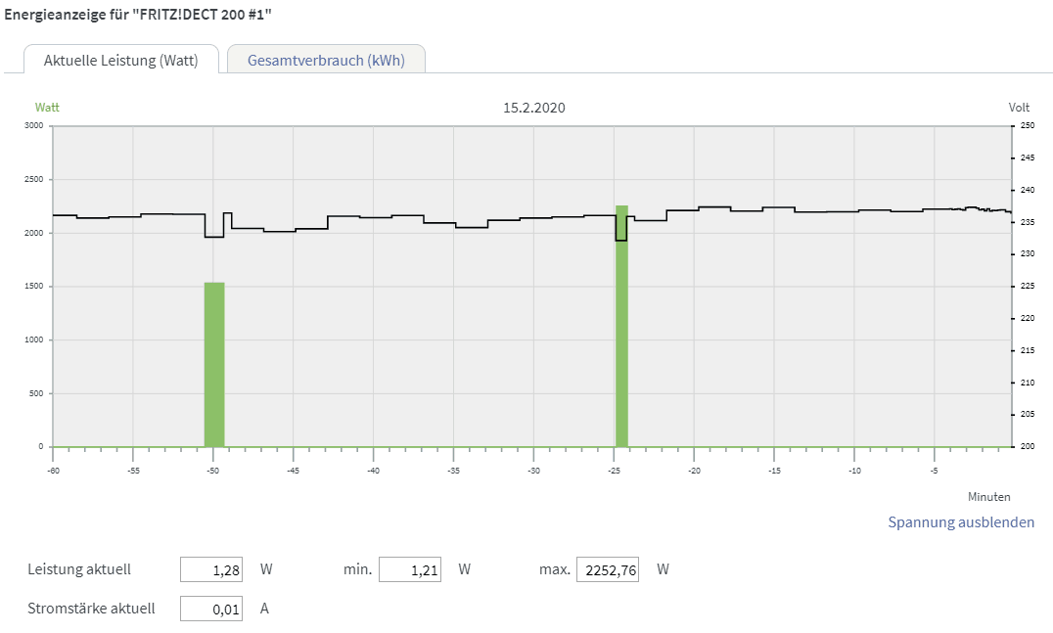The image size is (1053, 633).
Task: Click the Stromstärke aktuell field showing 0,01
Action: tap(211, 609)
